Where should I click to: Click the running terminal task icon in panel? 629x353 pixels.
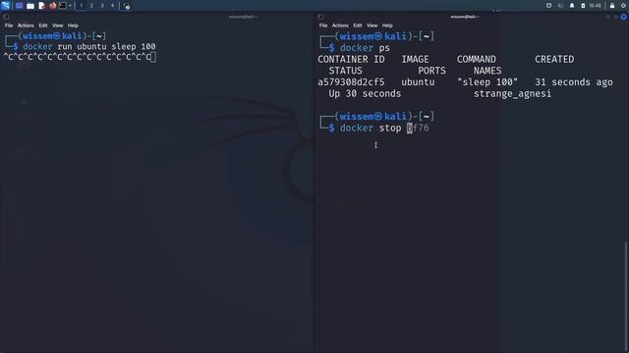coord(127,6)
